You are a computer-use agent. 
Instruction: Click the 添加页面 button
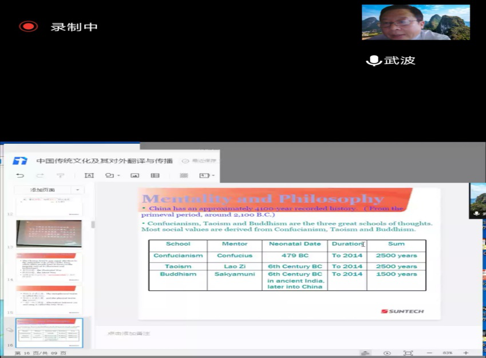point(43,190)
